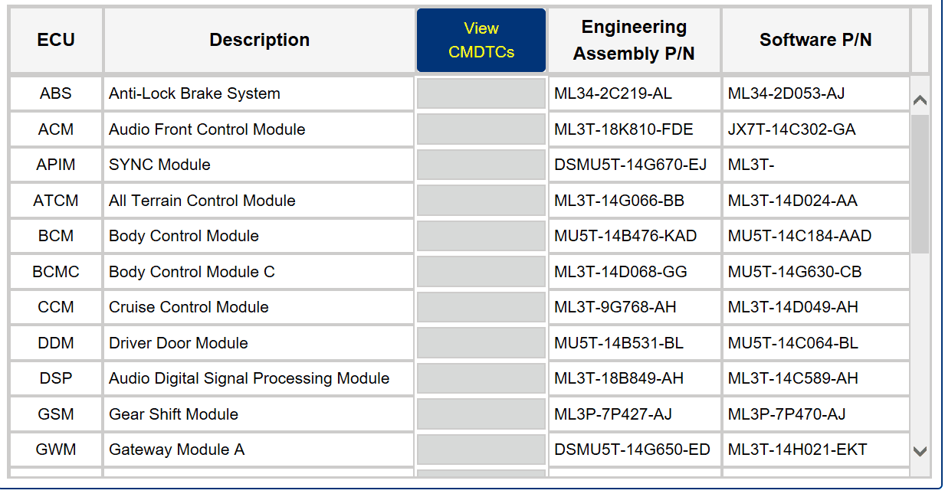Click the ML34-2C219-AL assembly part number
Screen dimensions: 945x497
pyautogui.click(x=612, y=93)
